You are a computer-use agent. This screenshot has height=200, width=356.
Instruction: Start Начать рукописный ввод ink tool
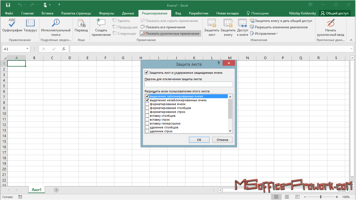(330, 23)
